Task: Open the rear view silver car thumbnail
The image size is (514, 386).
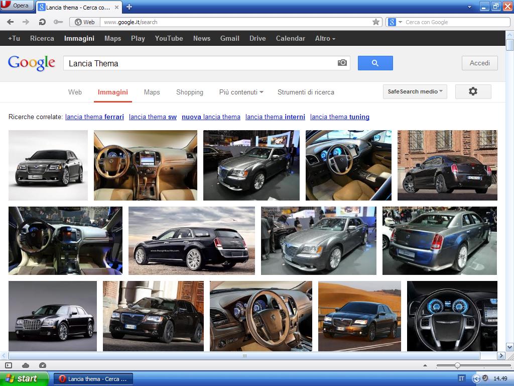Action: (440, 241)
